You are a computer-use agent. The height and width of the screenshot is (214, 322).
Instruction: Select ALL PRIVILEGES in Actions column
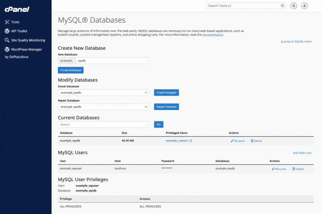150,206
